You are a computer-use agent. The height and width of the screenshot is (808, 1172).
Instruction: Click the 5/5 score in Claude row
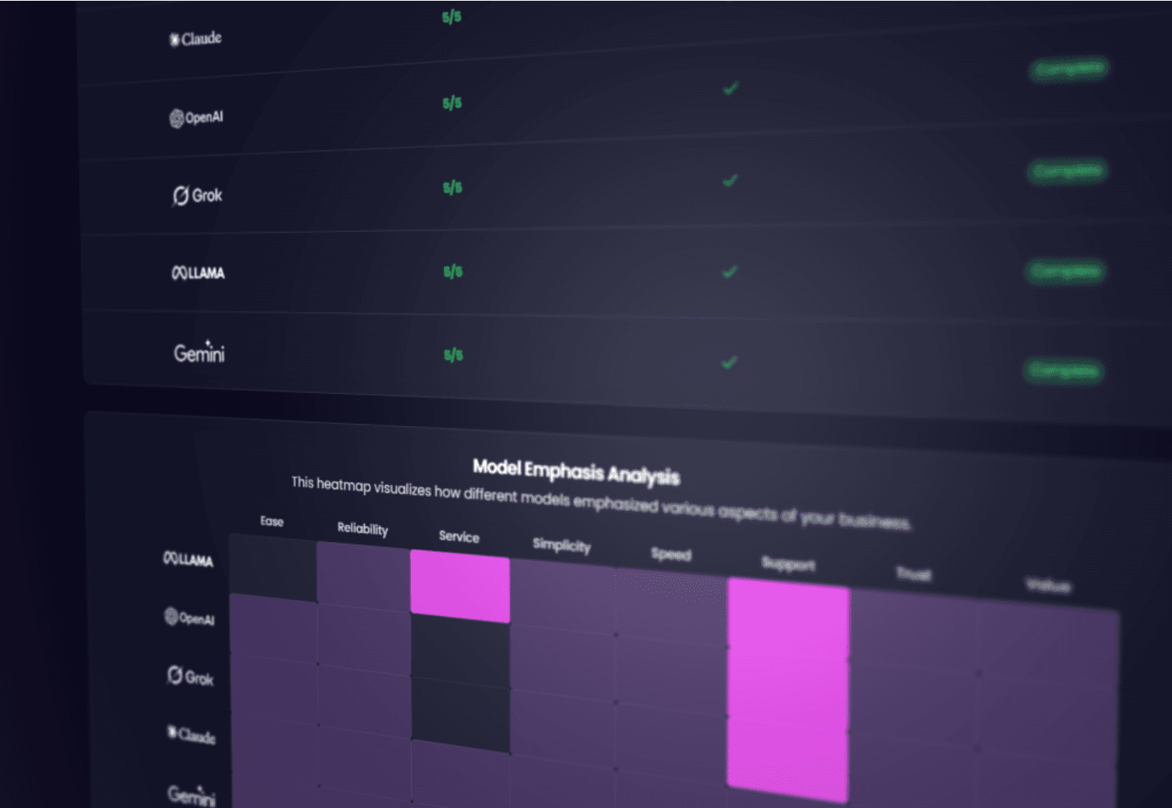[452, 17]
